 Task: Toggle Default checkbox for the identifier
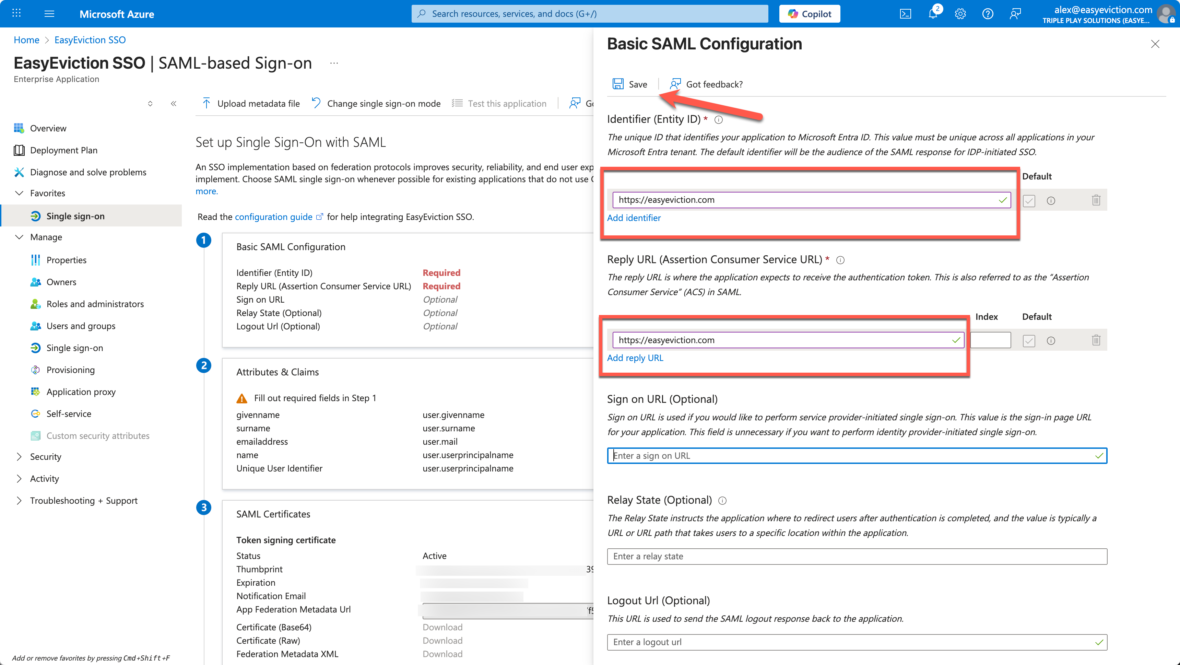point(1029,201)
